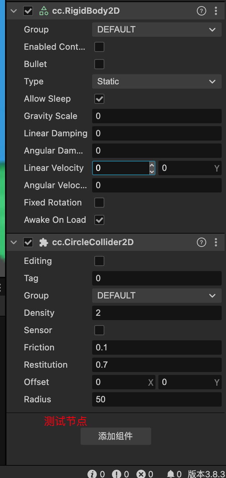The width and height of the screenshot is (226, 478).
Task: Enable the Bullet checkbox
Action: pos(99,64)
